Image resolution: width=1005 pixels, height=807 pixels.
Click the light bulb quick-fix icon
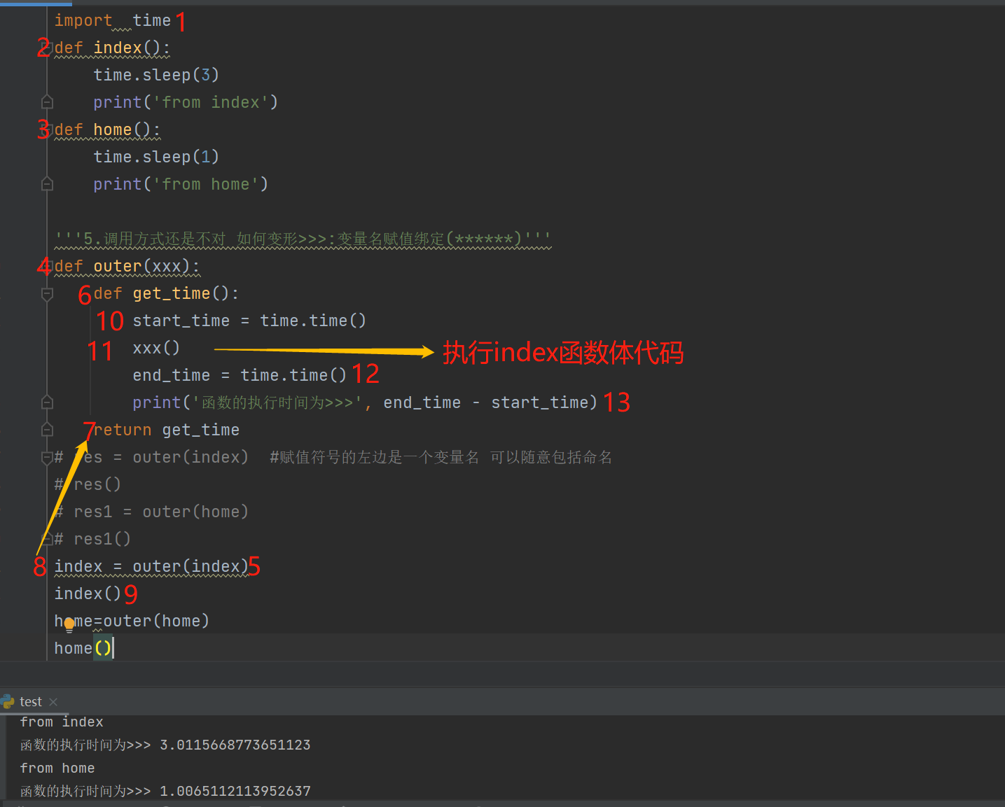click(x=69, y=624)
